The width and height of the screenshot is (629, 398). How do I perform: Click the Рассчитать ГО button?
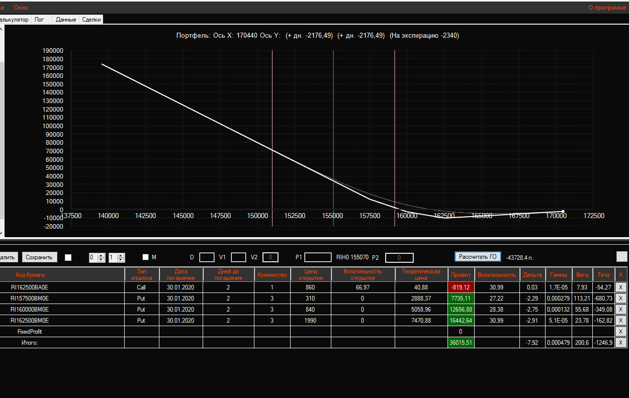478,257
